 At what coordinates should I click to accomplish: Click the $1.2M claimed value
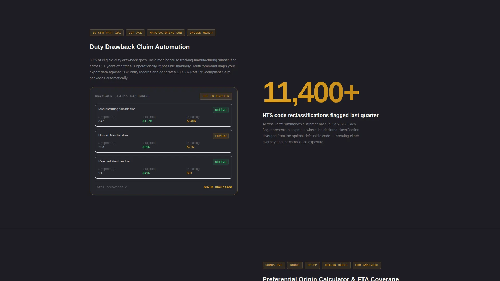pos(147,121)
